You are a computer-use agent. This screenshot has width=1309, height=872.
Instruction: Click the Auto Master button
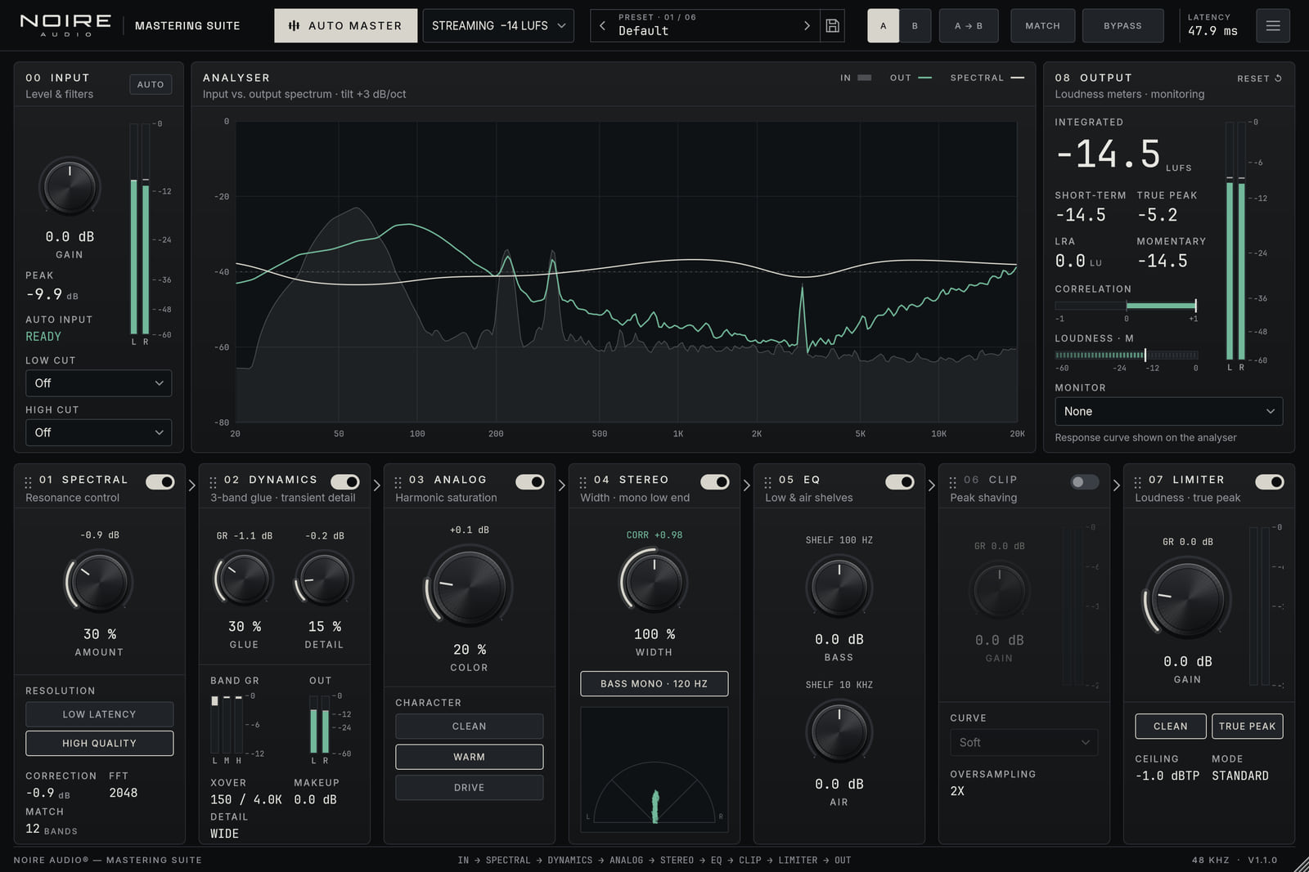coord(345,25)
